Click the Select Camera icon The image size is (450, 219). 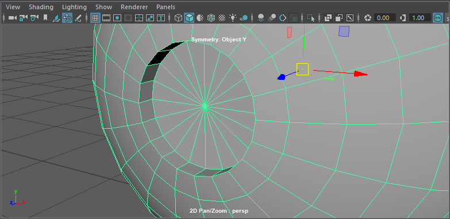tap(12, 18)
